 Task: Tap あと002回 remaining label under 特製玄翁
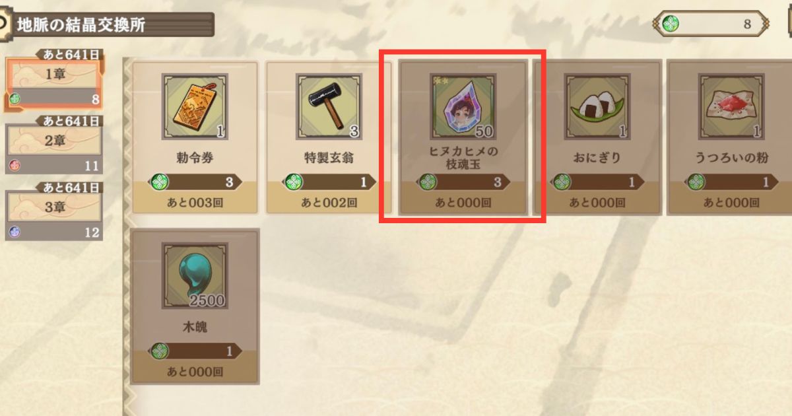(329, 203)
